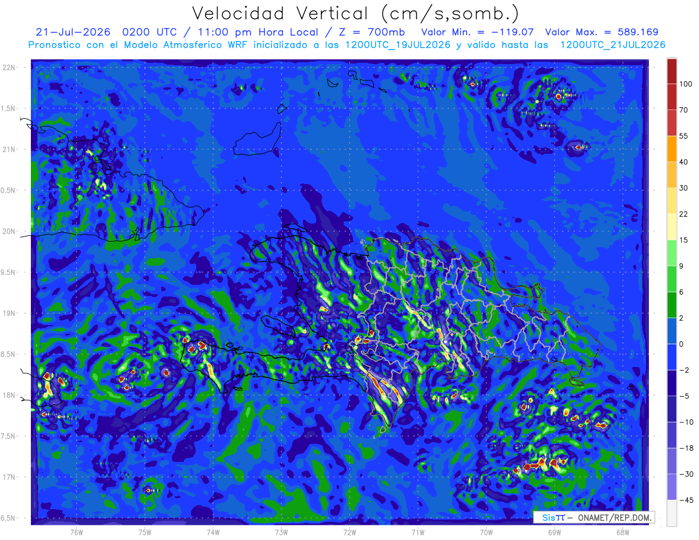
Task: Click the "ONAMET/REP.DOM." credit label
Action: [615, 517]
